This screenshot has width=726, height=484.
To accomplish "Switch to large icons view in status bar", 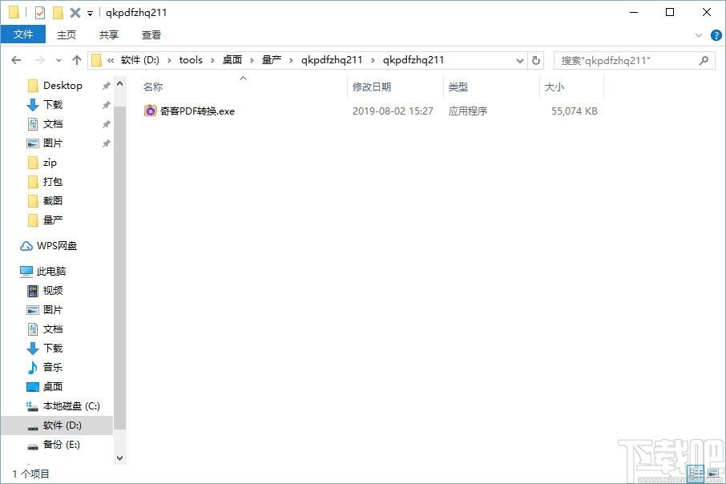I will point(714,474).
